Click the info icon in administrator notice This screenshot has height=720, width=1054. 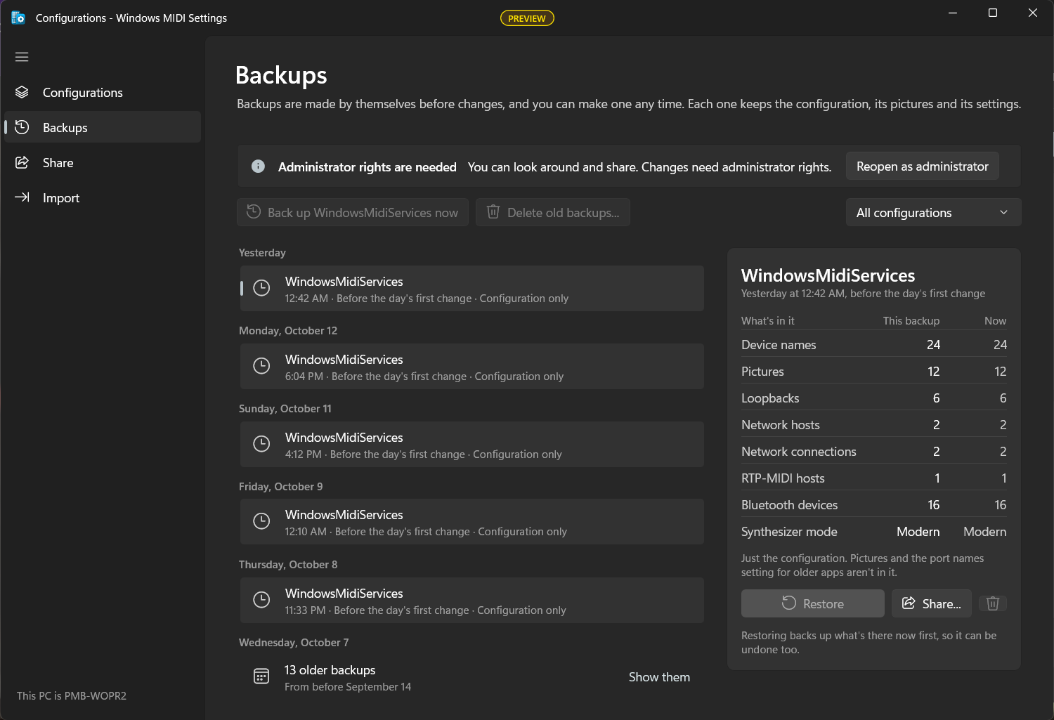(x=258, y=166)
